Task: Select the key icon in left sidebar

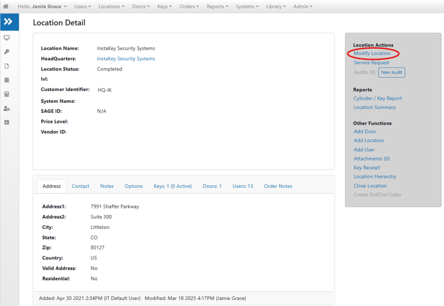Action: pyautogui.click(x=7, y=52)
